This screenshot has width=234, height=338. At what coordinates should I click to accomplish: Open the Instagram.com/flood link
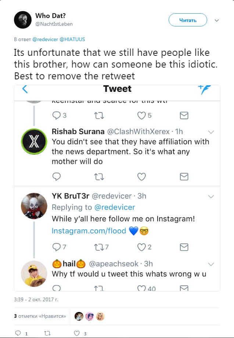pyautogui.click(x=89, y=231)
